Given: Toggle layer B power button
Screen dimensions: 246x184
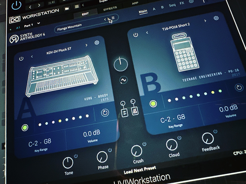Looking at the screenshot, I should point(136,34).
